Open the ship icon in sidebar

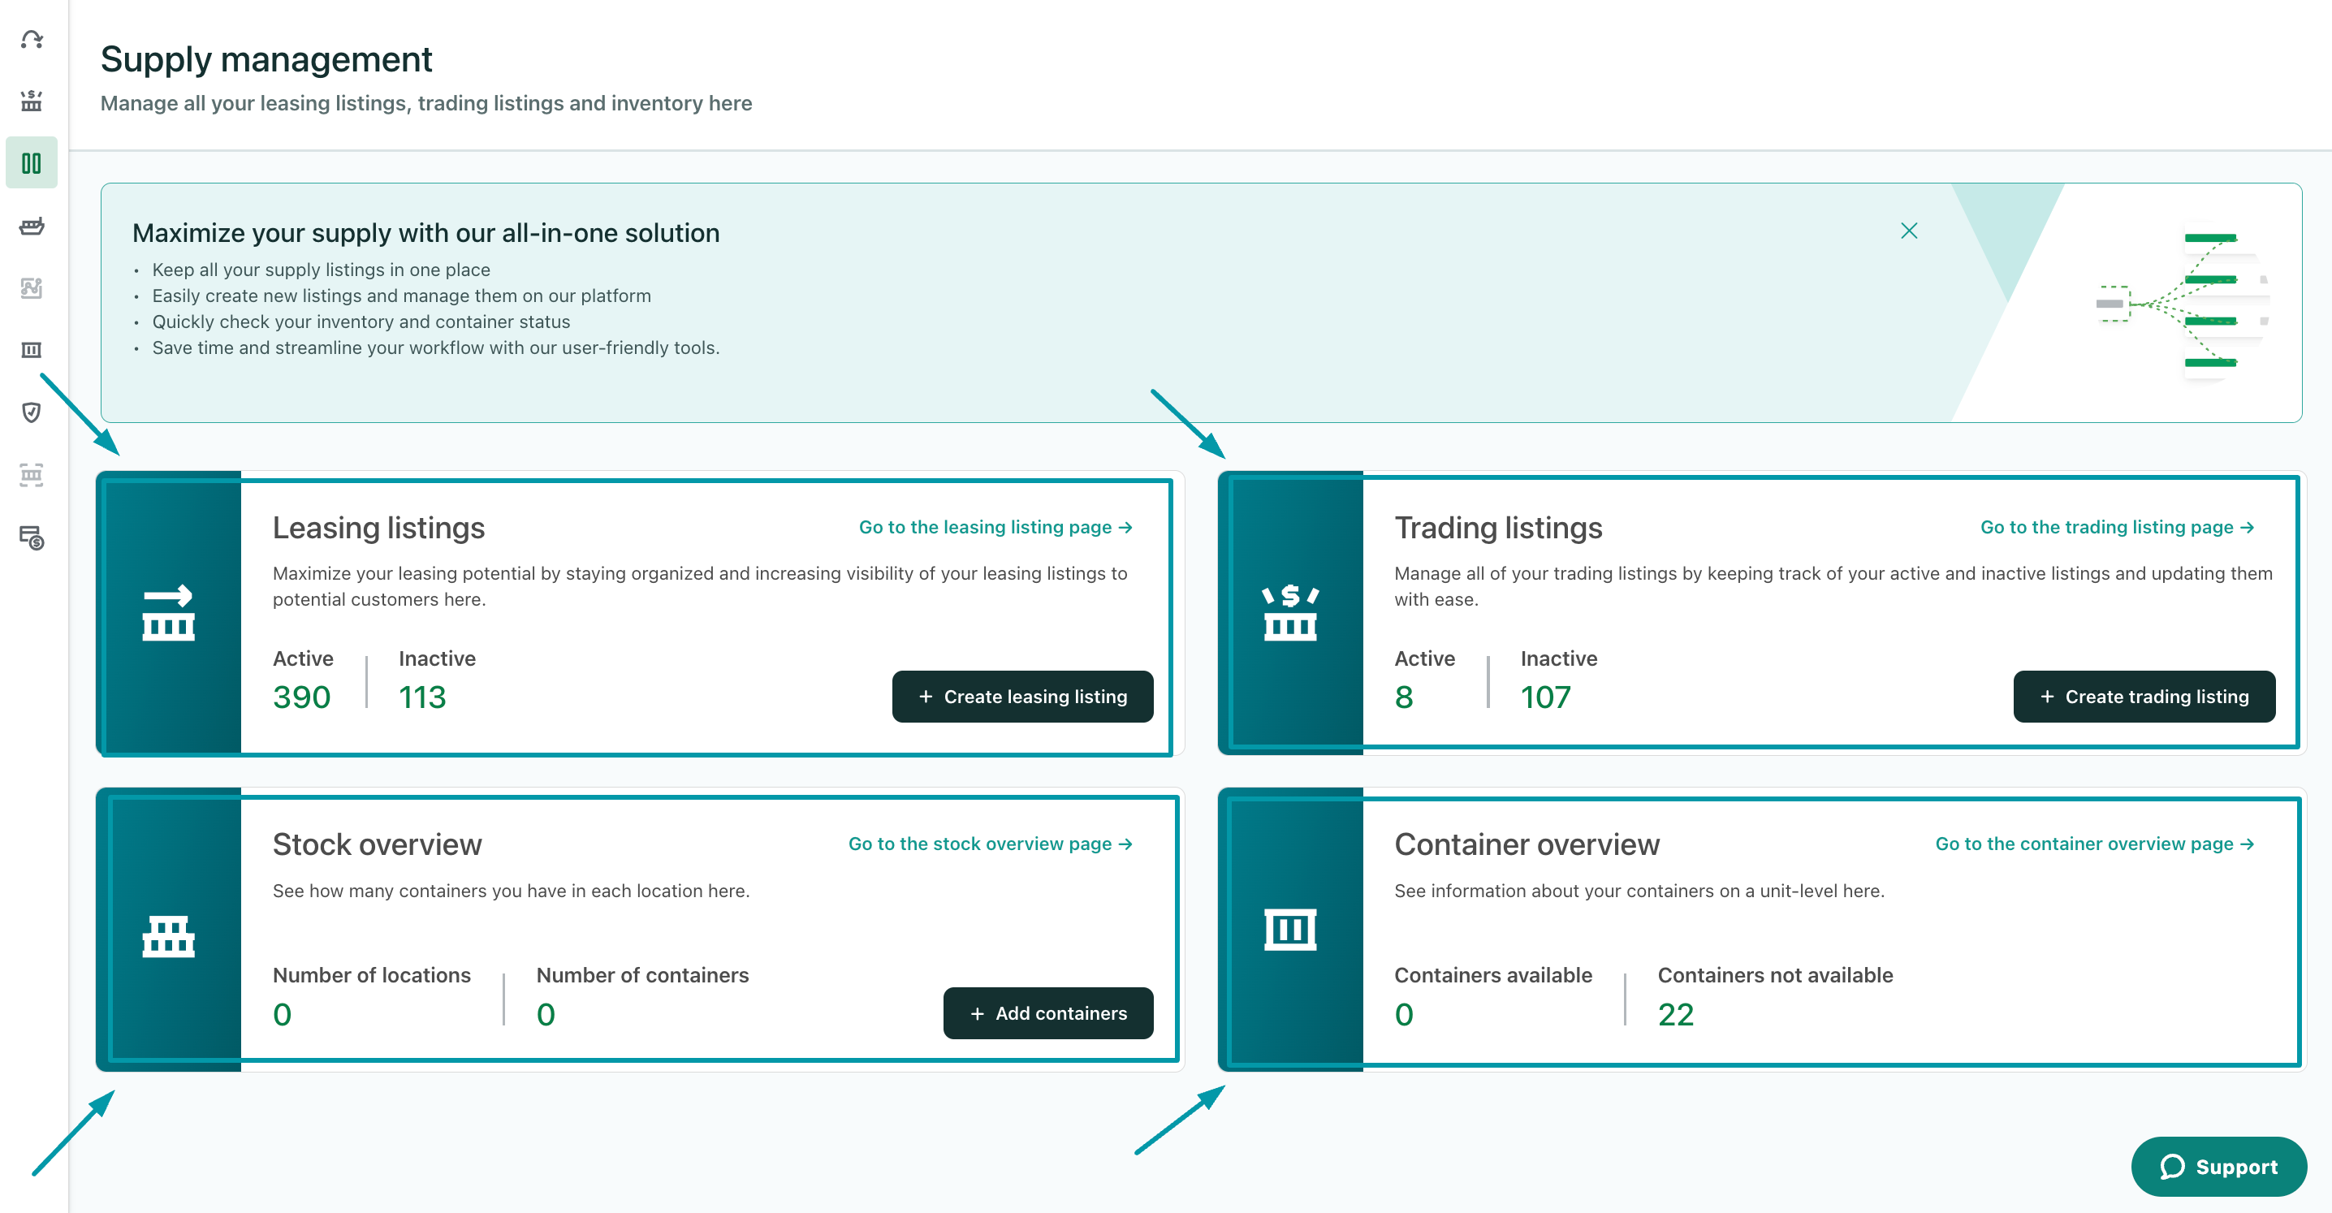click(32, 227)
